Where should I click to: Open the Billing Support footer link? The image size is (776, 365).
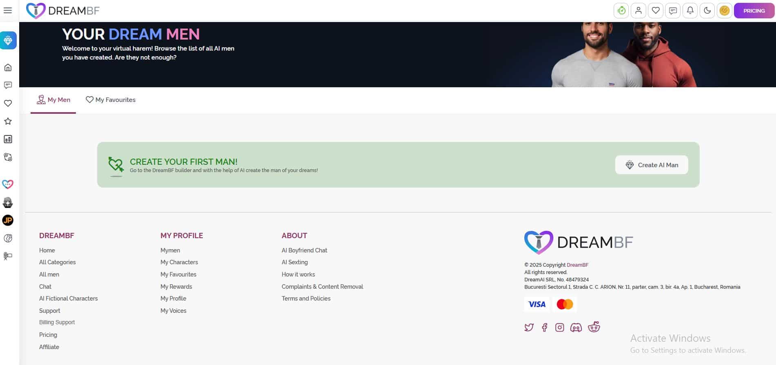coord(57,322)
